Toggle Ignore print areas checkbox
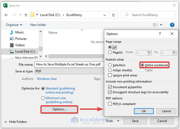The width and height of the screenshot is (180, 129). (110, 75)
